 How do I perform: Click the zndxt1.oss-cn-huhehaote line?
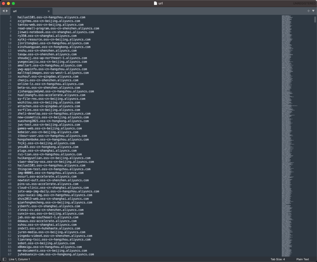(x=49, y=228)
